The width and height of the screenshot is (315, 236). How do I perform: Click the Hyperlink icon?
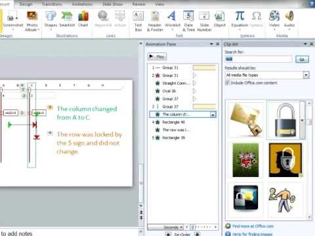(x=103, y=20)
